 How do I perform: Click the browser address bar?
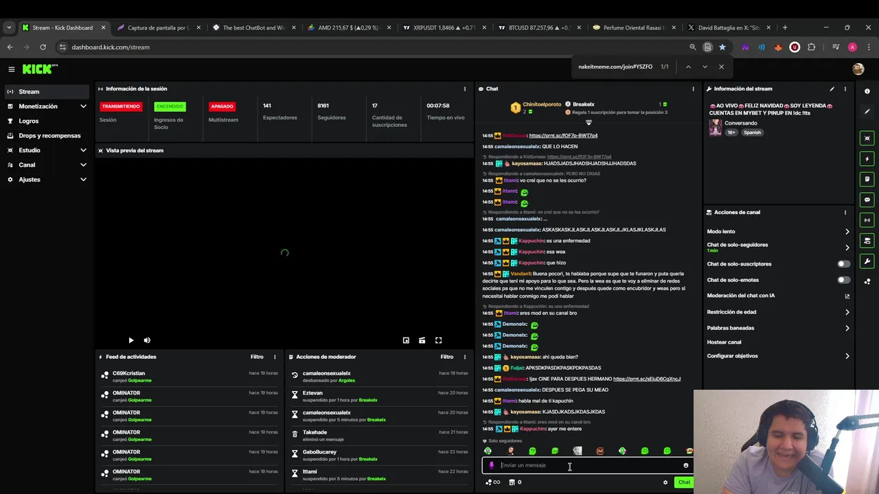371,47
